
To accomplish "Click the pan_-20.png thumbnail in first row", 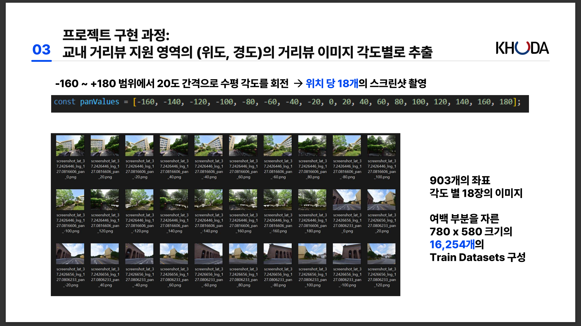I will coord(139,146).
